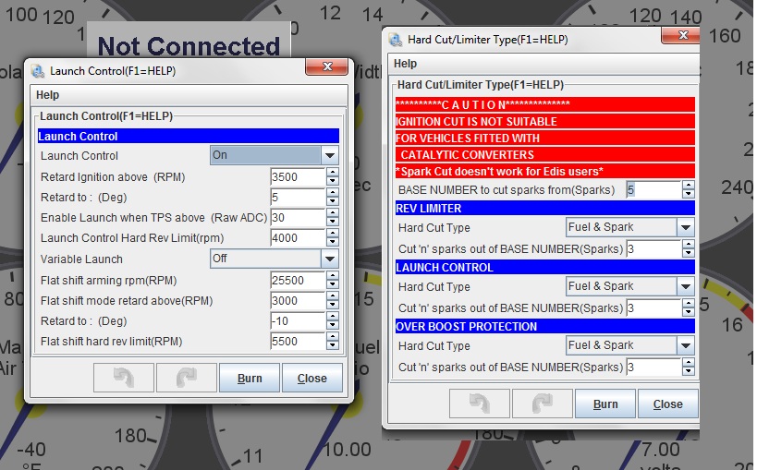Click the Launch Control Hard Rev Limit field
757x470 pixels.
298,238
